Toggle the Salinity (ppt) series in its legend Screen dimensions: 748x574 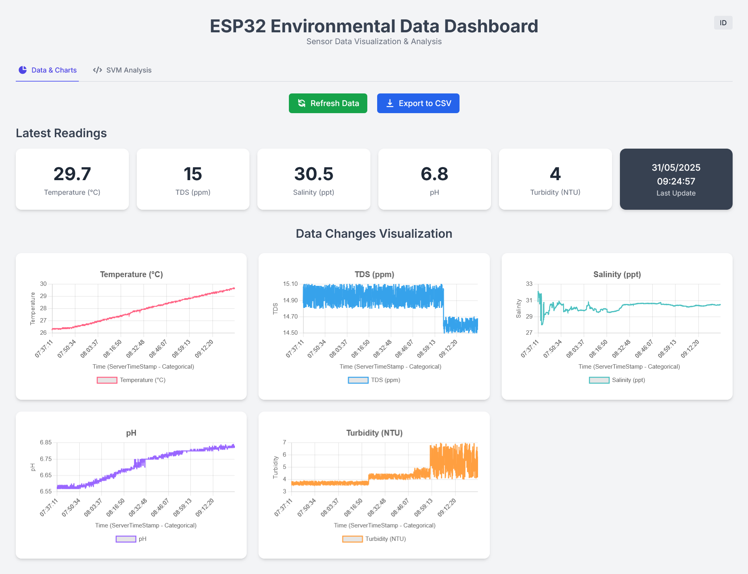[617, 380]
